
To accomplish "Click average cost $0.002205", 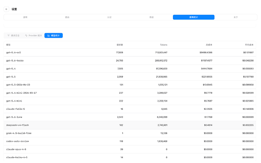I will click(x=248, y=125).
